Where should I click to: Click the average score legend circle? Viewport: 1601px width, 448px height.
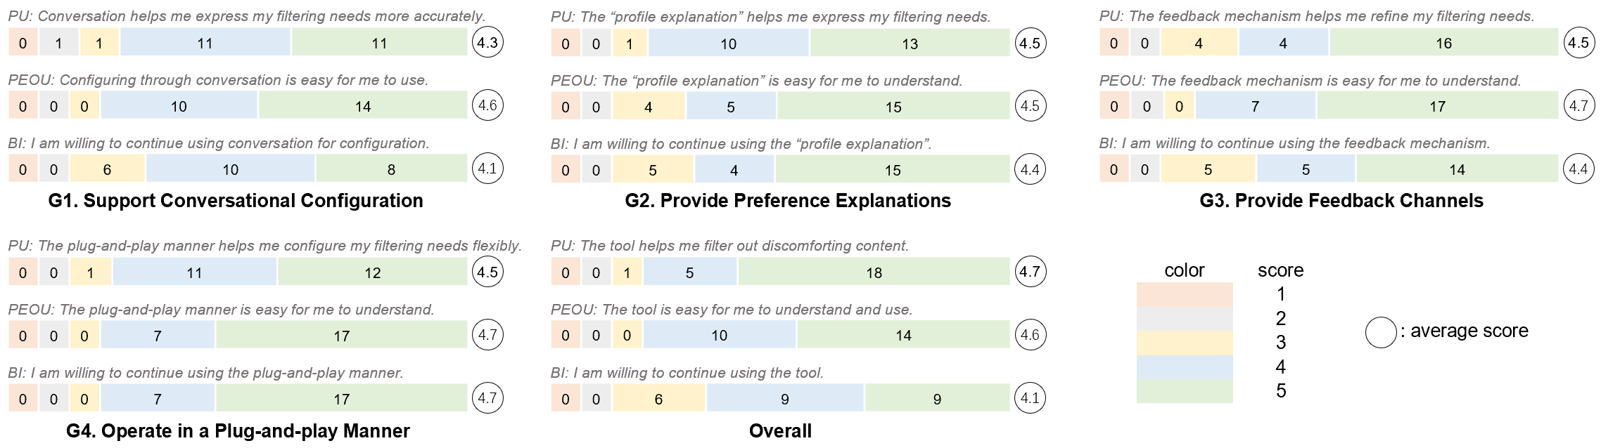click(1381, 332)
